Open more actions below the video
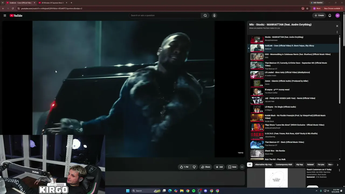Screen dimensions: 345x194 click(242, 167)
